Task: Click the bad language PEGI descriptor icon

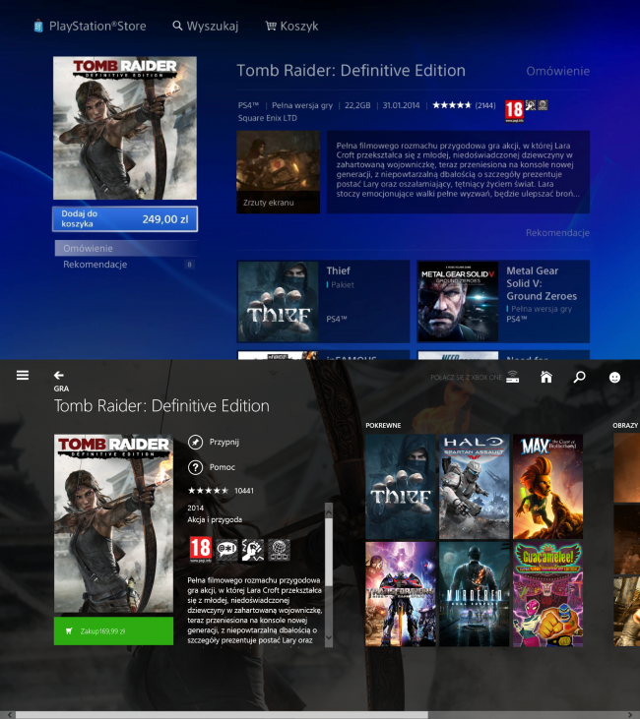Action: pos(226,550)
